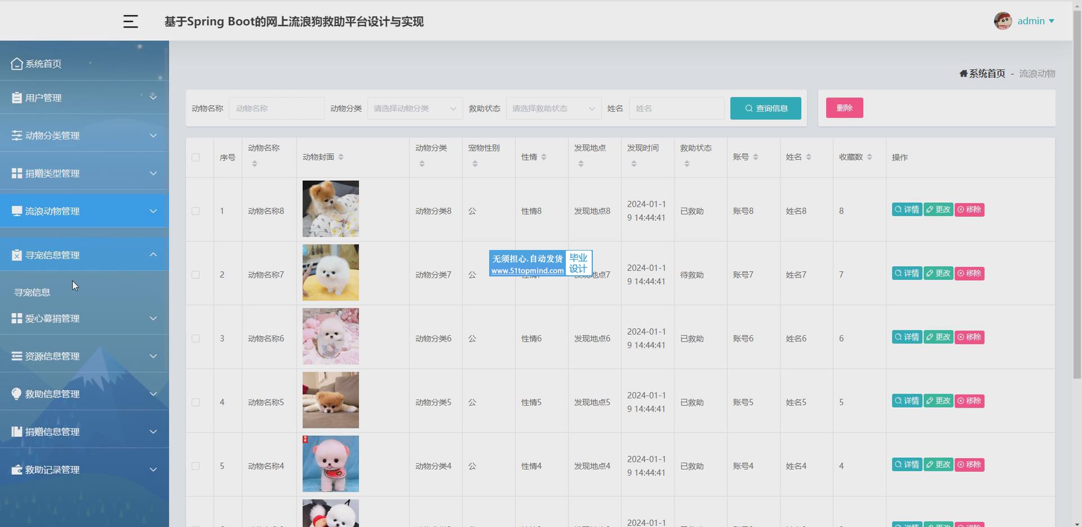
Task: Click the 姓名 search input
Action: pos(677,108)
